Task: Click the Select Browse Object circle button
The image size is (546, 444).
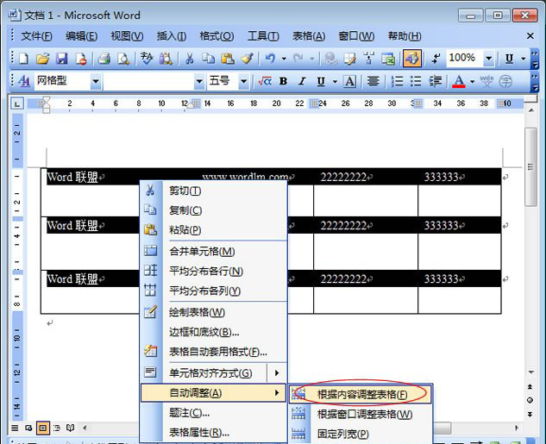Action: [x=530, y=400]
